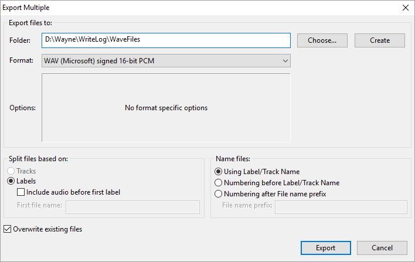Viewport: 415px width, 262px height.
Task: Click the Export Multiple title bar
Action: pos(199,8)
